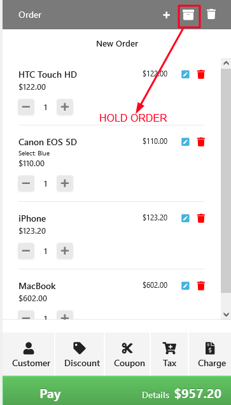Edit the iPhone line item
The width and height of the screenshot is (231, 405).
click(185, 218)
